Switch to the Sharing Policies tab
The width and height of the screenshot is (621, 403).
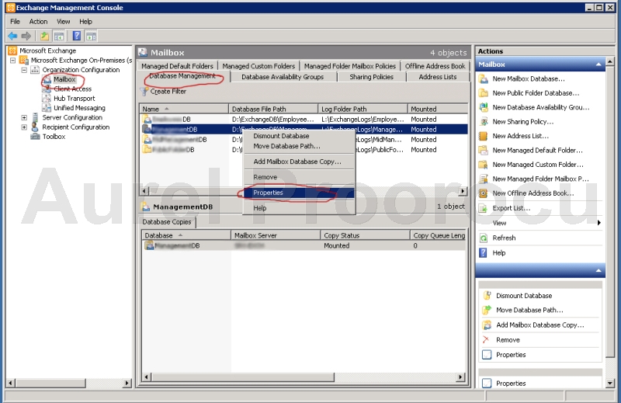[x=371, y=77]
